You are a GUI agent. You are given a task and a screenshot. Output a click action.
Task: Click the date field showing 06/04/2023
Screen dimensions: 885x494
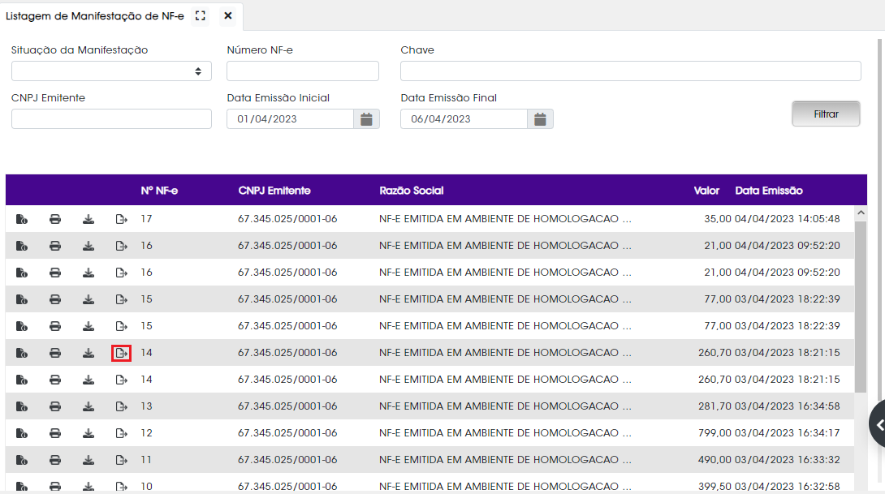pyautogui.click(x=464, y=119)
